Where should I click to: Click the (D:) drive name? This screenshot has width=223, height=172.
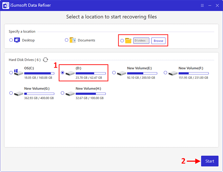(x=78, y=68)
